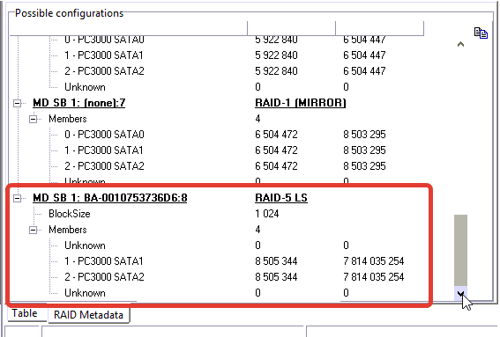Click 6 504 447 in 2 - PC3000 SATA2 row
This screenshot has height=337, width=500.
coord(364,71)
